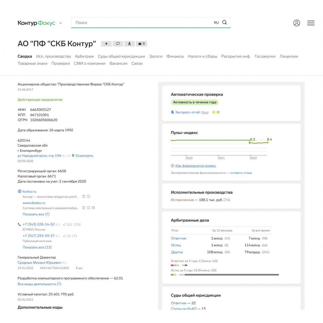Viewport: 323px width, 323px height.
Task: Click the Активность в течение года badge
Action: click(195, 102)
